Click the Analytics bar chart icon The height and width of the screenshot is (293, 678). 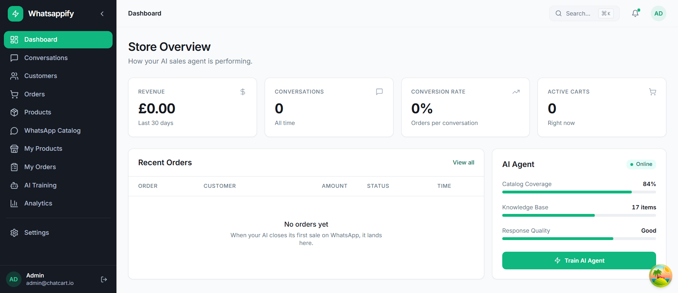point(14,203)
